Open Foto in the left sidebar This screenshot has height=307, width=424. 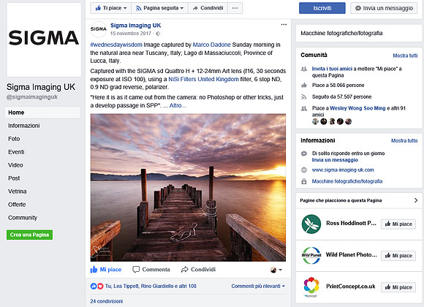[x=14, y=139]
